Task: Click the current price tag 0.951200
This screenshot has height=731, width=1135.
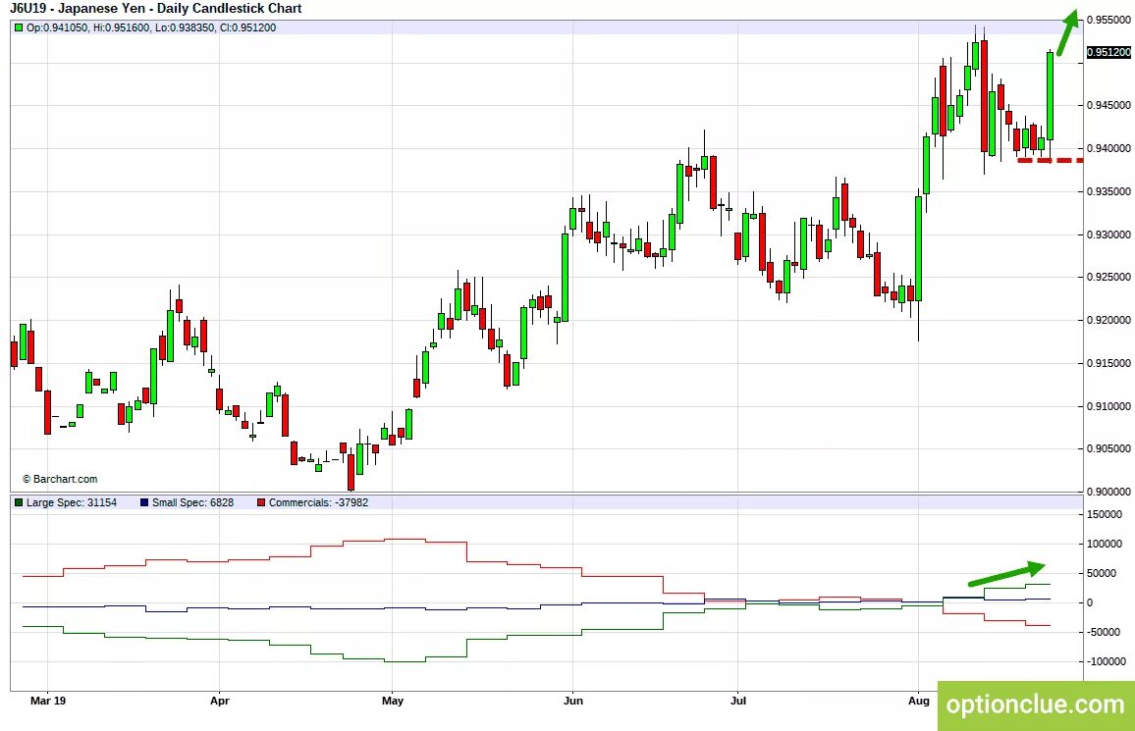Action: [x=1108, y=52]
